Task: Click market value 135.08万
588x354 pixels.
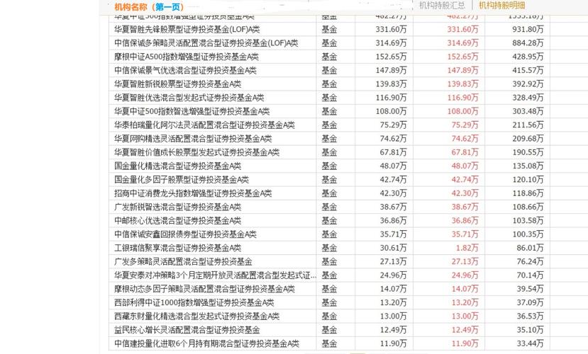Action: [528, 166]
